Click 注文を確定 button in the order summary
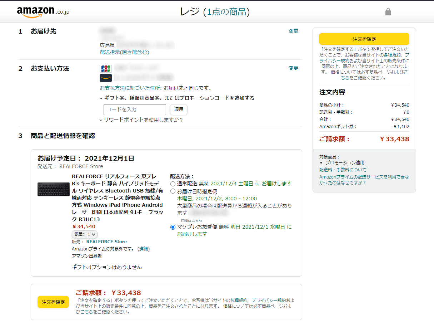 (364, 39)
